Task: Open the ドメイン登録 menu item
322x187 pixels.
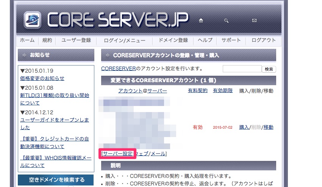Action: (x=173, y=40)
